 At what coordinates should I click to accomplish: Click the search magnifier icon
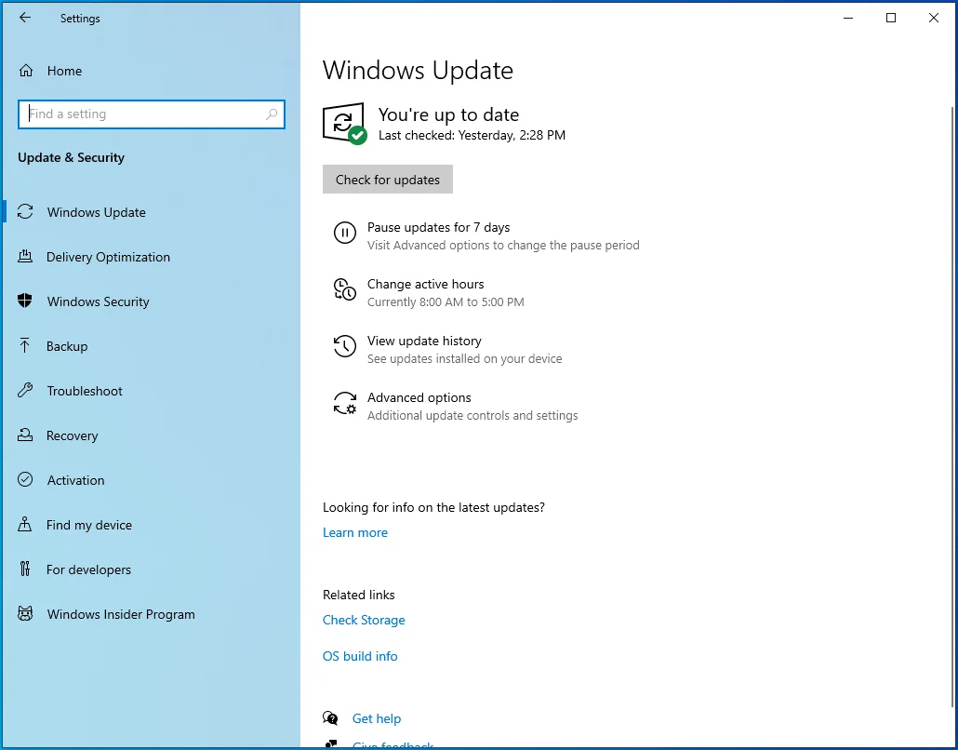(272, 114)
